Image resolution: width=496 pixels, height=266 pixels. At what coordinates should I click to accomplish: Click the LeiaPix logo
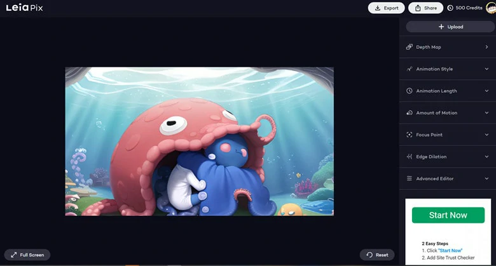[x=24, y=8]
